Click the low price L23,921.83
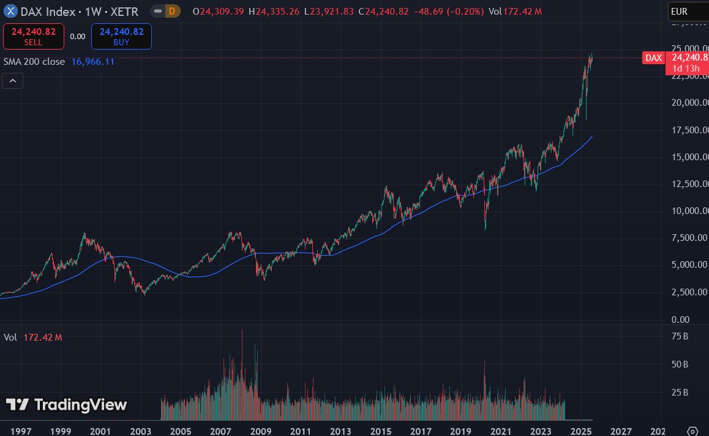The image size is (709, 436). (329, 11)
